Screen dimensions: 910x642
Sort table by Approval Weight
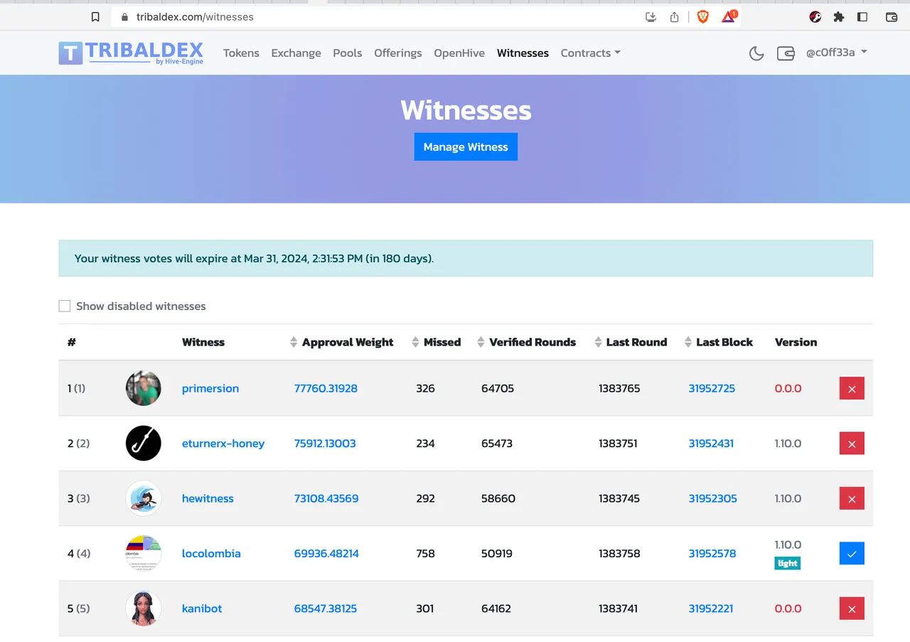click(x=342, y=342)
